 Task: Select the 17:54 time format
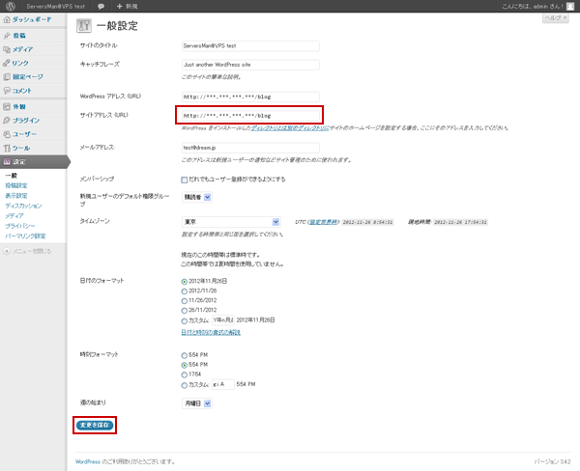coord(185,374)
